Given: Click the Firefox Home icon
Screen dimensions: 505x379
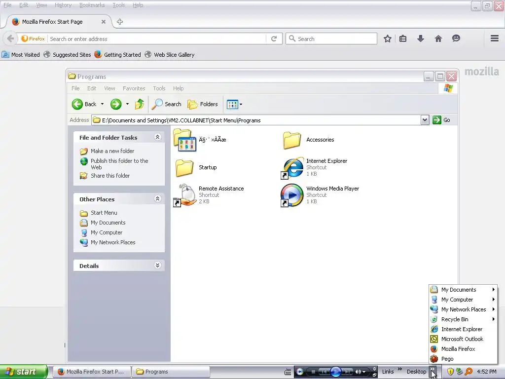Looking at the screenshot, I should (438, 38).
